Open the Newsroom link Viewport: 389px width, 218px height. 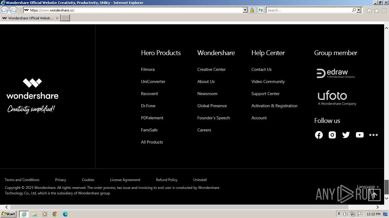[x=207, y=94]
